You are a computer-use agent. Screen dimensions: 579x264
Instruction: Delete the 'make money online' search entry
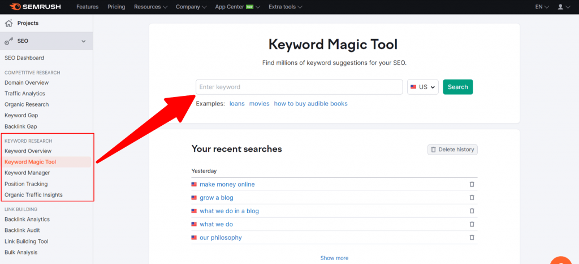tap(472, 184)
